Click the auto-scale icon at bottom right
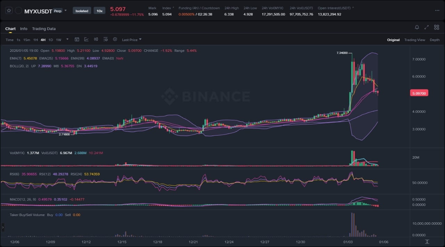The image size is (445, 247). (427, 241)
